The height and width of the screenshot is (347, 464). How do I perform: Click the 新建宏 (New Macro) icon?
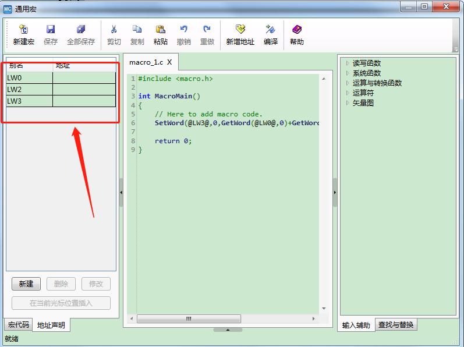(x=23, y=30)
